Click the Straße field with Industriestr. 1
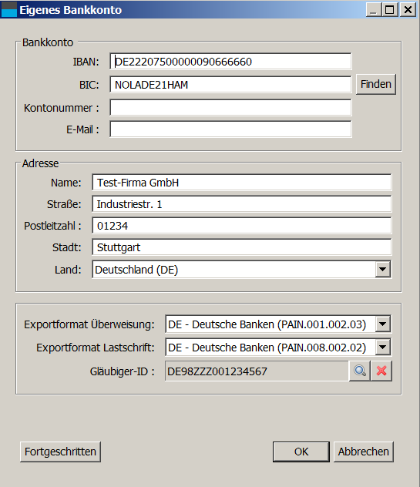The width and height of the screenshot is (420, 487). click(x=242, y=204)
